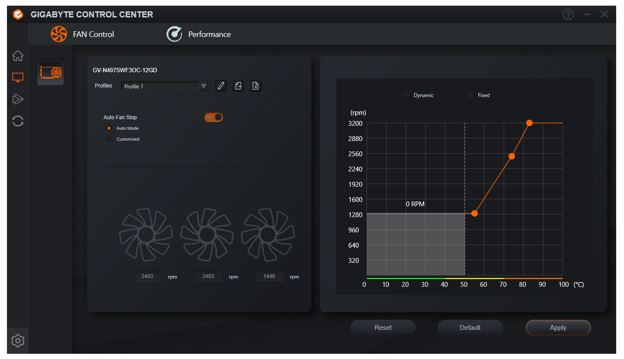
Task: Click the middle fan graphic
Action: pyautogui.click(x=207, y=235)
